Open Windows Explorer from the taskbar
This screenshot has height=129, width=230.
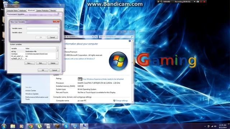click(13, 126)
